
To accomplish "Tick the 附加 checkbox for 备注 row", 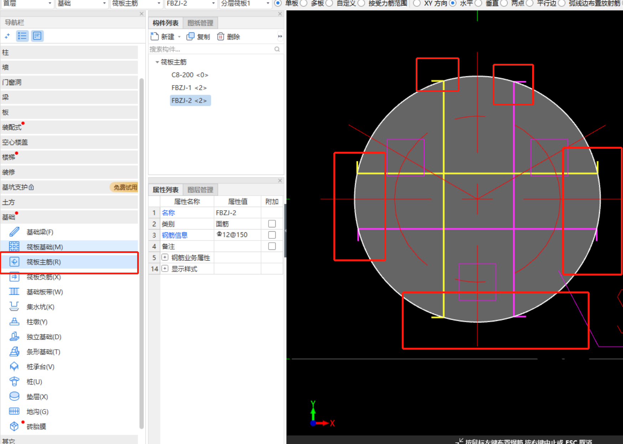I will coord(272,246).
